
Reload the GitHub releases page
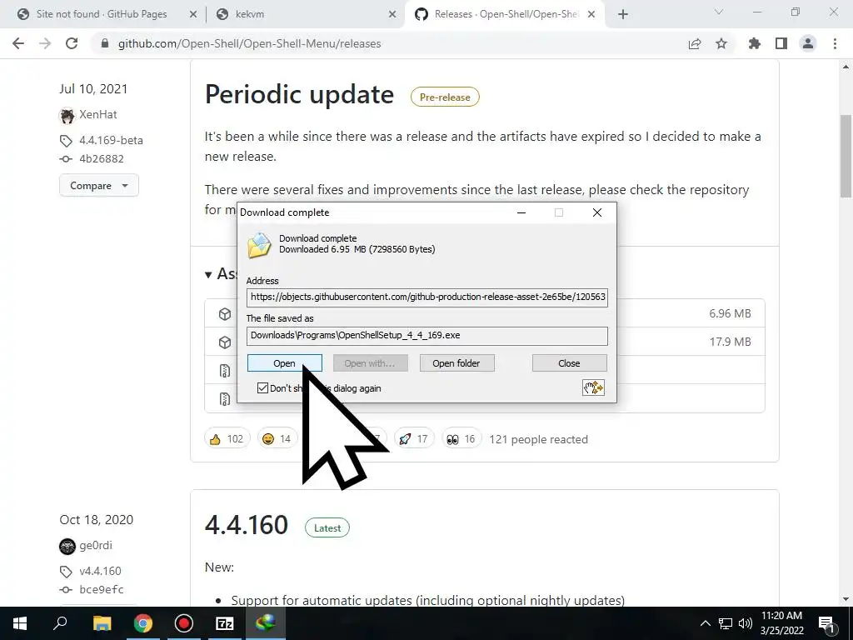[x=72, y=43]
